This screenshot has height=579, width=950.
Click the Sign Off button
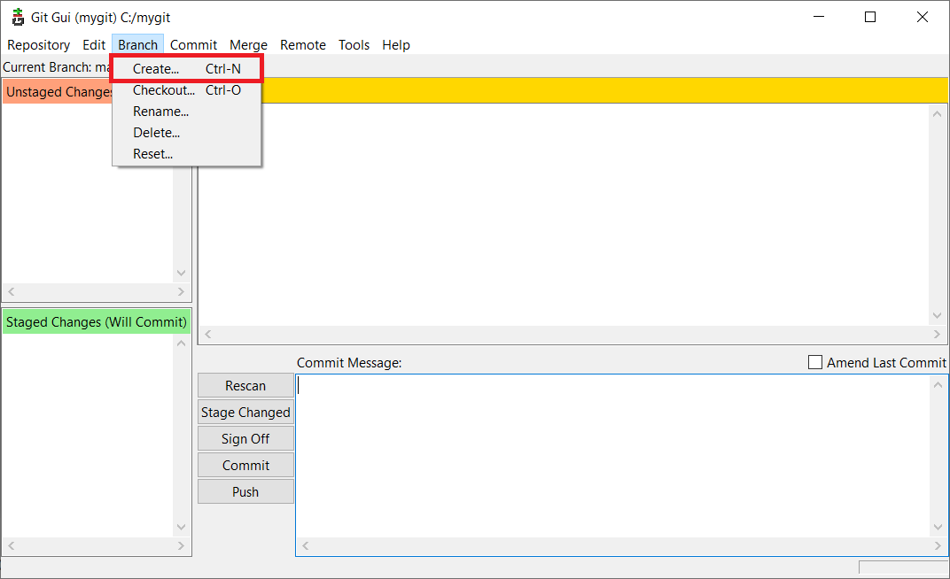click(x=245, y=439)
